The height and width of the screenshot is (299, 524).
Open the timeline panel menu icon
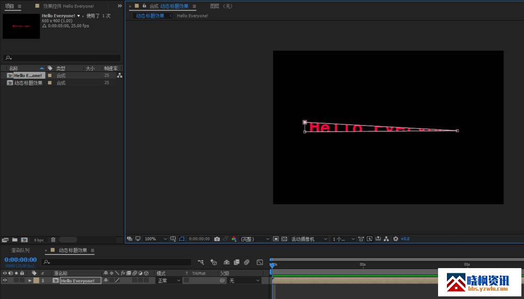(x=93, y=250)
